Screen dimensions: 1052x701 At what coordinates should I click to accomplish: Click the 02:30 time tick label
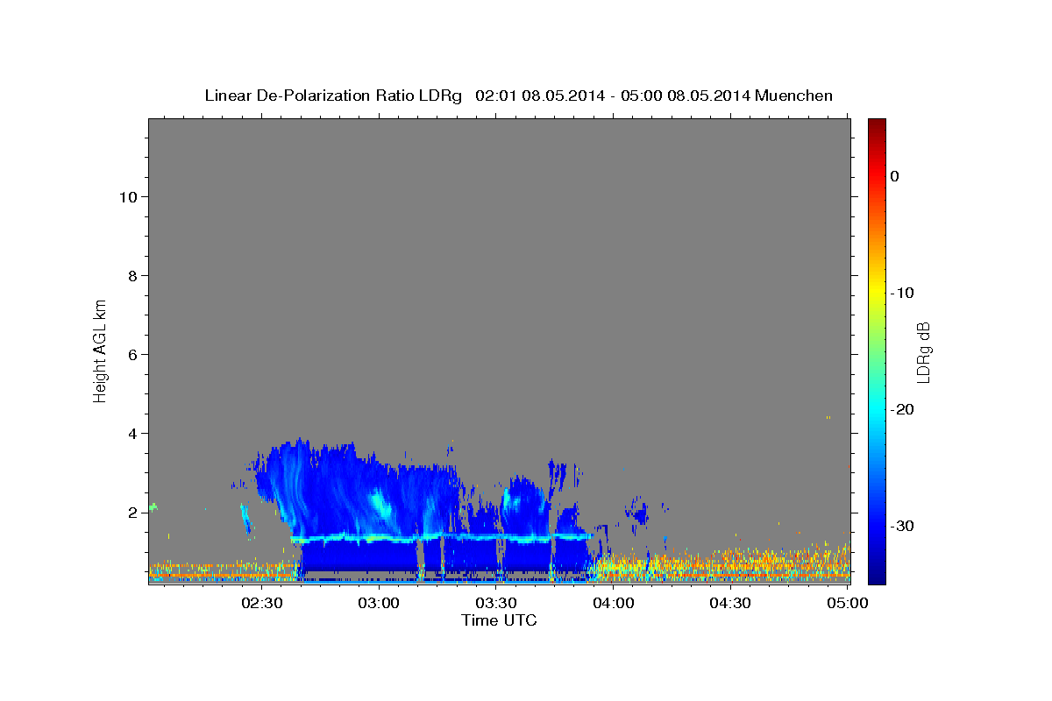pos(262,603)
